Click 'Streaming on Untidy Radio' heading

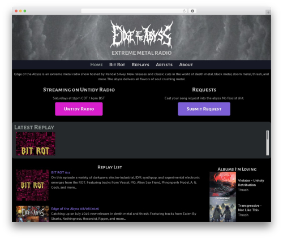(79, 90)
